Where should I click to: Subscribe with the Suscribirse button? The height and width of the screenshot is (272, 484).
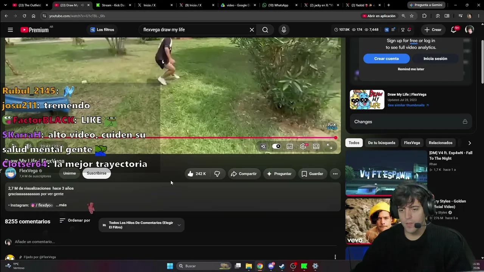(x=96, y=173)
